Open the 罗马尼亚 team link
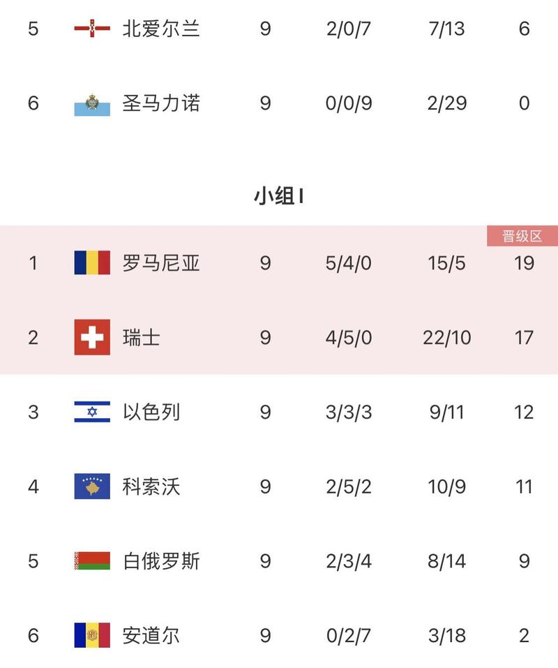Screen dimensions: 558x668 161,263
